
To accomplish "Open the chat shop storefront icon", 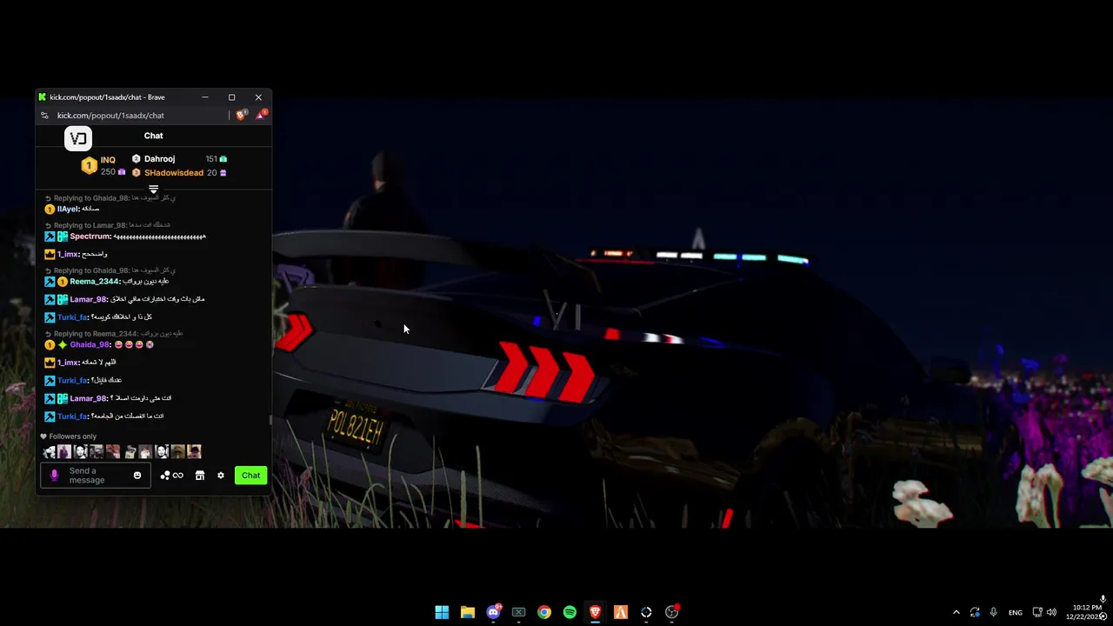I will tap(199, 476).
